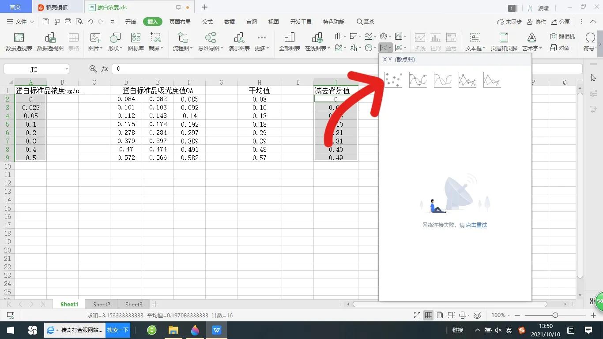Click the J2 name box
The height and width of the screenshot is (339, 603).
(37, 69)
